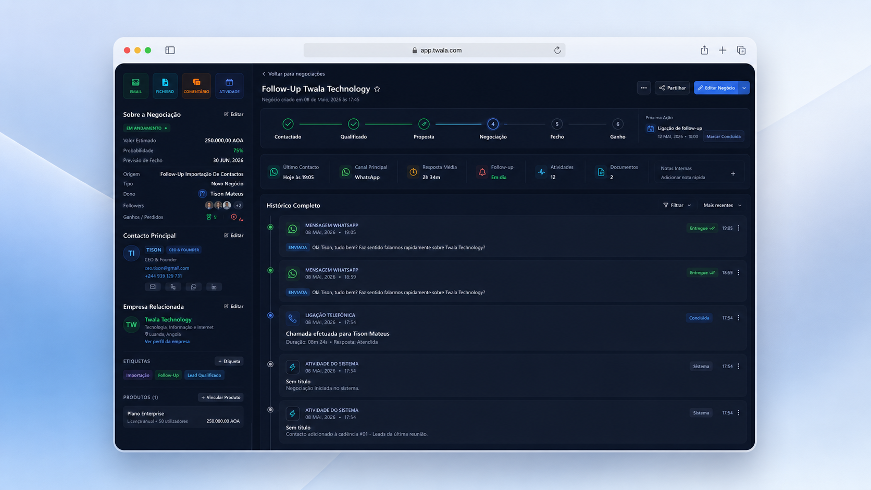
Task: Open options menu for the 18:59 WhatsApp message
Action: [x=739, y=272]
